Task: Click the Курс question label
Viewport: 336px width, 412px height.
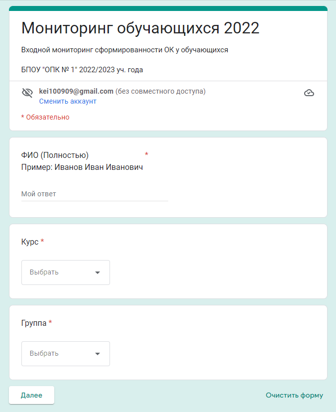Action: (x=30, y=242)
